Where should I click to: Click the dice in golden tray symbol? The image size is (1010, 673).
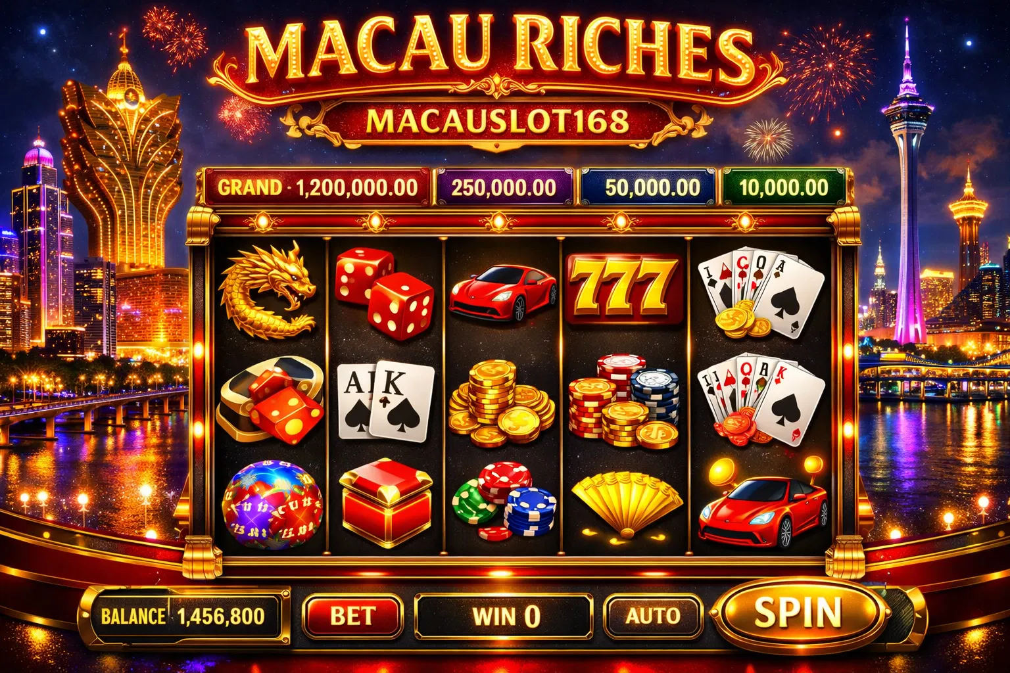[272, 398]
